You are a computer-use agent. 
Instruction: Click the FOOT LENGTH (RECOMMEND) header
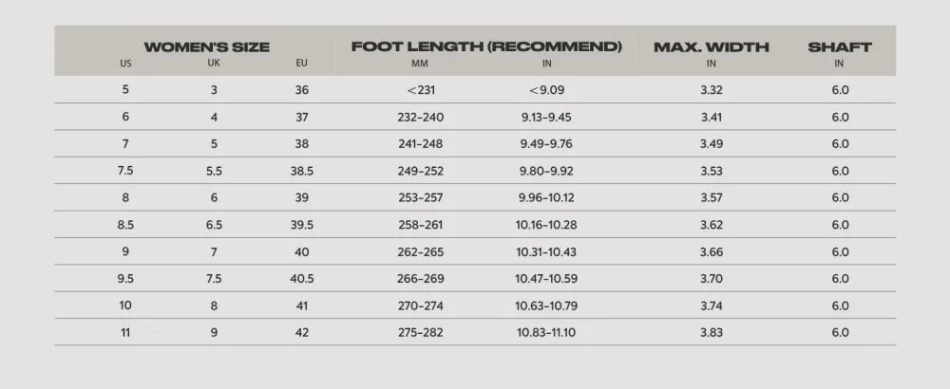[486, 46]
